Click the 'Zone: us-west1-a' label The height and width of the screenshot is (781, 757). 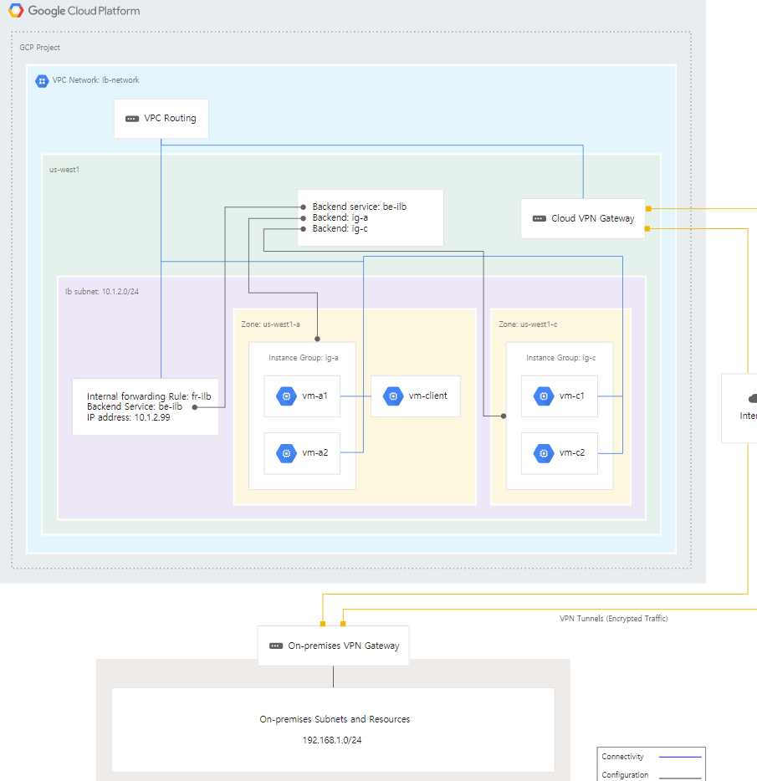tap(271, 324)
